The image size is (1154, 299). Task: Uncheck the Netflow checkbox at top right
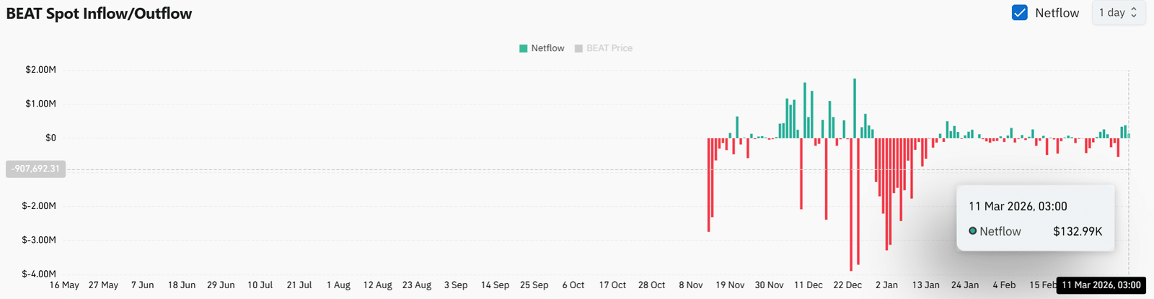[1019, 13]
